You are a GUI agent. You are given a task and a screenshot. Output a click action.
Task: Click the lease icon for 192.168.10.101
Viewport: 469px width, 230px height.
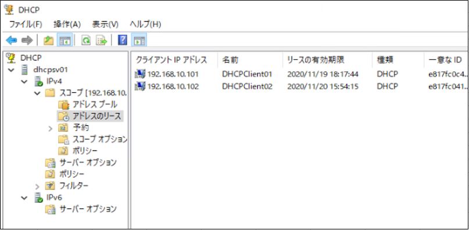[x=140, y=74]
